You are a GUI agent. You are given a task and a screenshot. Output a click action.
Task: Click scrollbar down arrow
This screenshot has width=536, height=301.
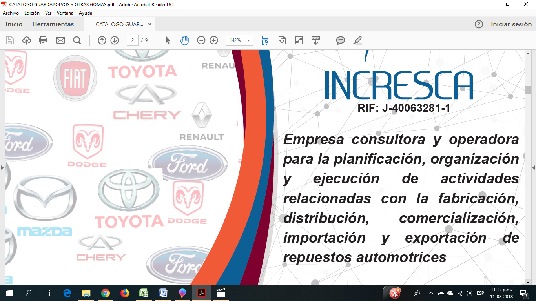click(x=528, y=282)
